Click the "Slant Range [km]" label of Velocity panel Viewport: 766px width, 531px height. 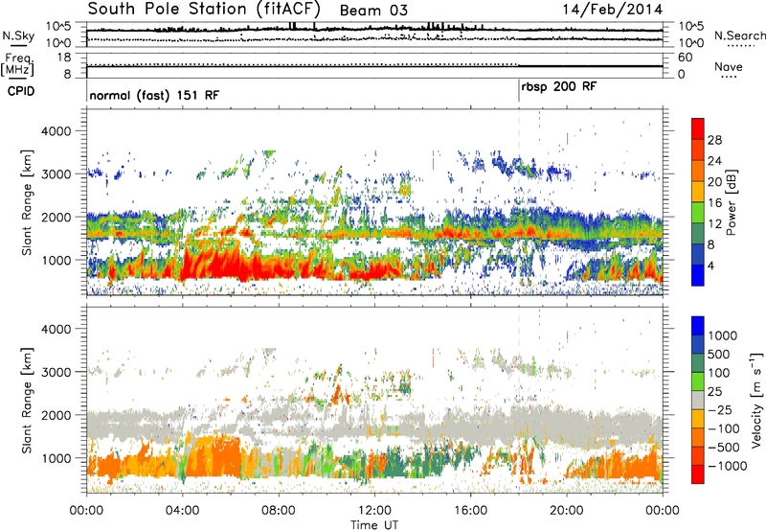point(27,400)
